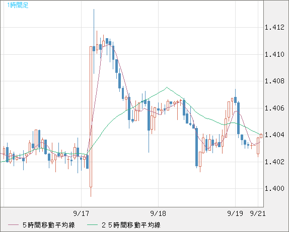This screenshot has height=232, width=289.
Task: Select the 1.402 price axis label
Action: point(274,162)
